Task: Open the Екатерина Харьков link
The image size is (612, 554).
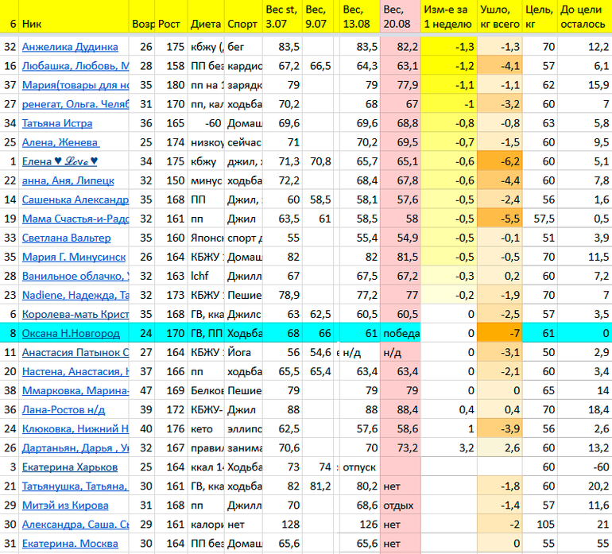Action: coord(69,467)
